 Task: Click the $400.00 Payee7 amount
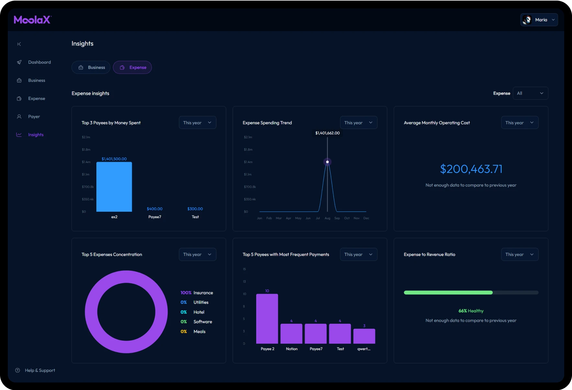pyautogui.click(x=155, y=209)
